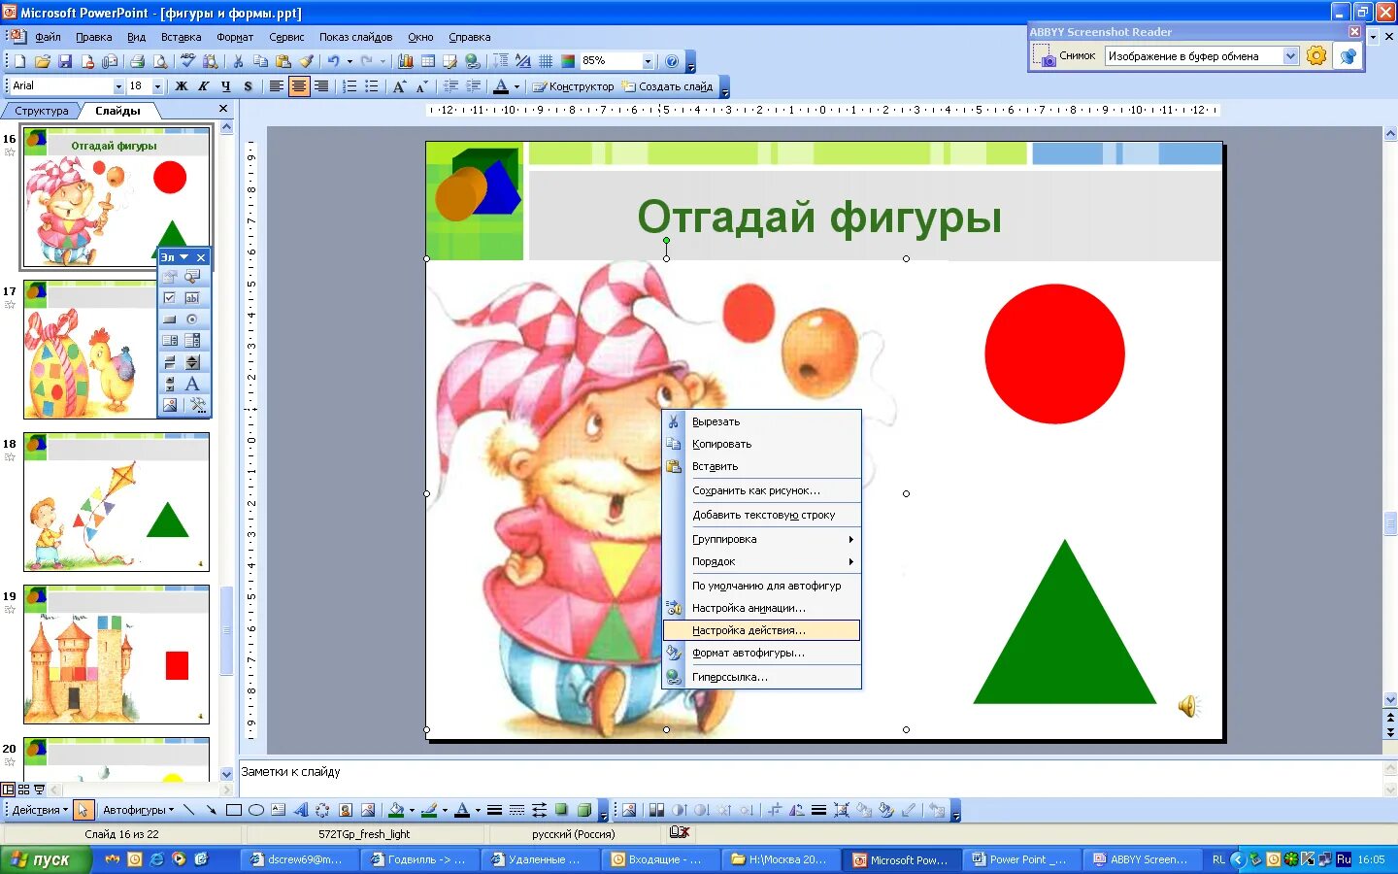Toggle center text alignment
Viewport: 1398px width, 874px height.
click(299, 86)
